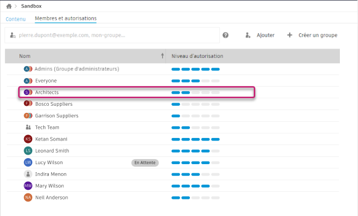Click the MW avatar for Mary Wilson
Viewport: 358px width, 216px height.
pyautogui.click(x=28, y=186)
